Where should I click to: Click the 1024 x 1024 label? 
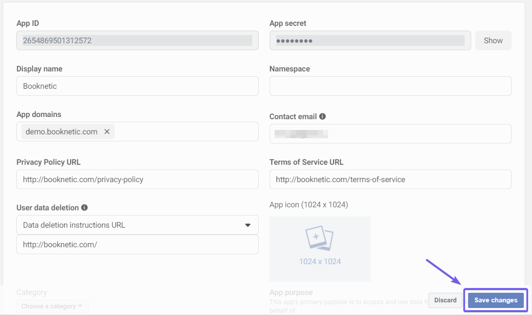320,262
